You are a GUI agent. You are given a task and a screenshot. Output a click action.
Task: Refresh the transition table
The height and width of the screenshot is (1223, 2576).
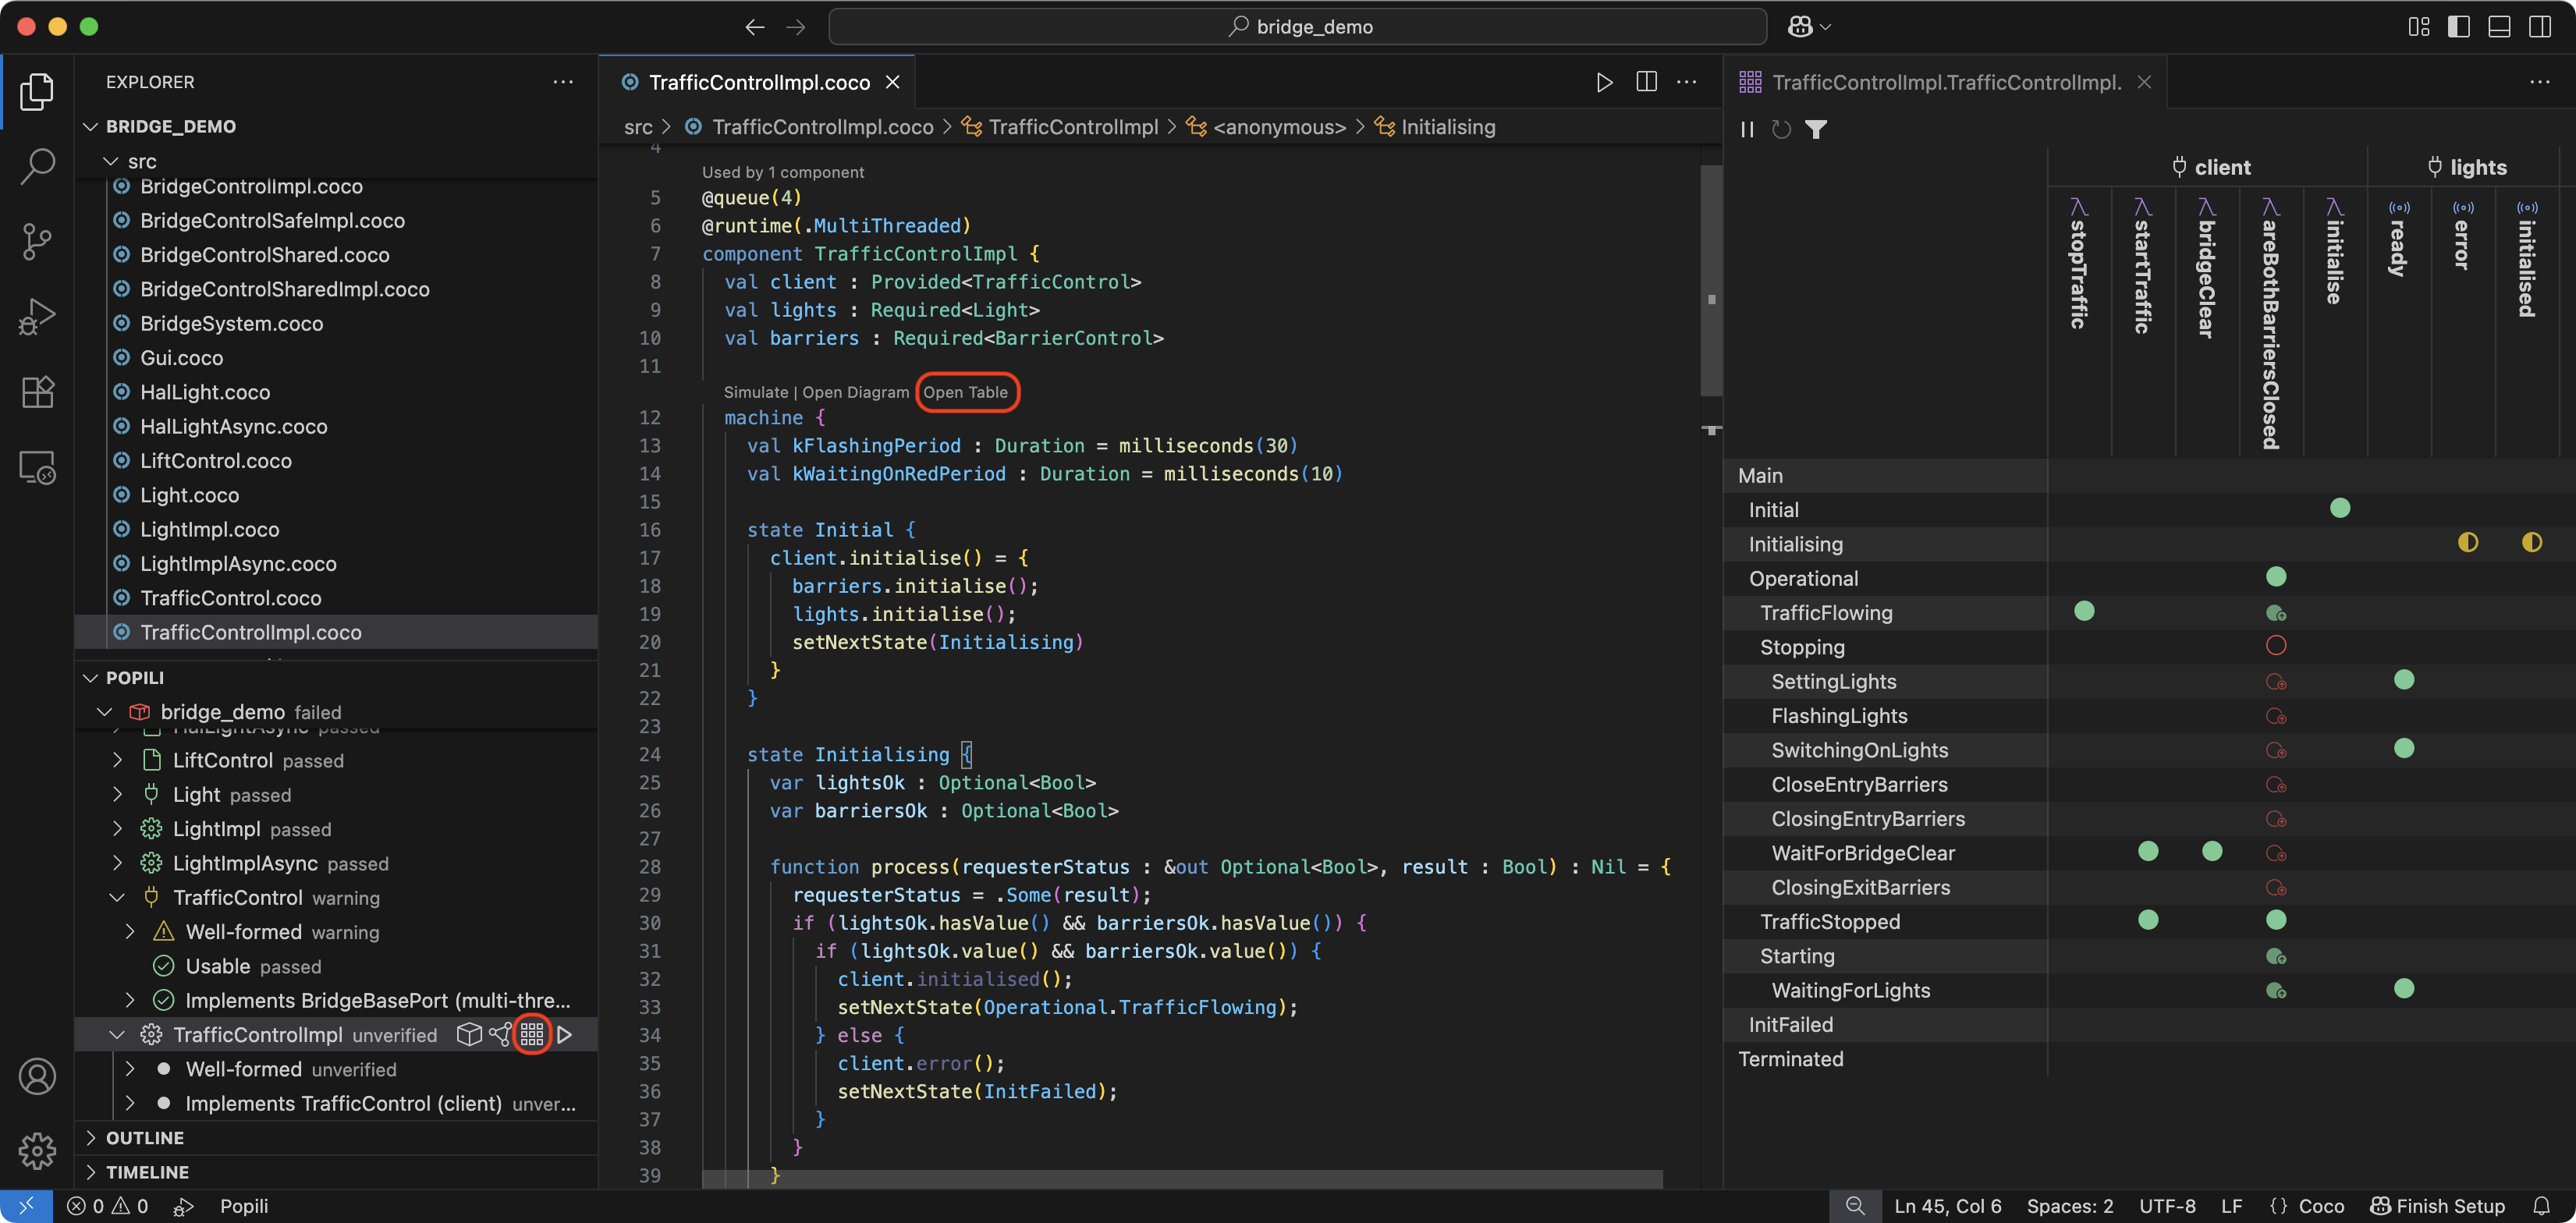pos(1781,129)
